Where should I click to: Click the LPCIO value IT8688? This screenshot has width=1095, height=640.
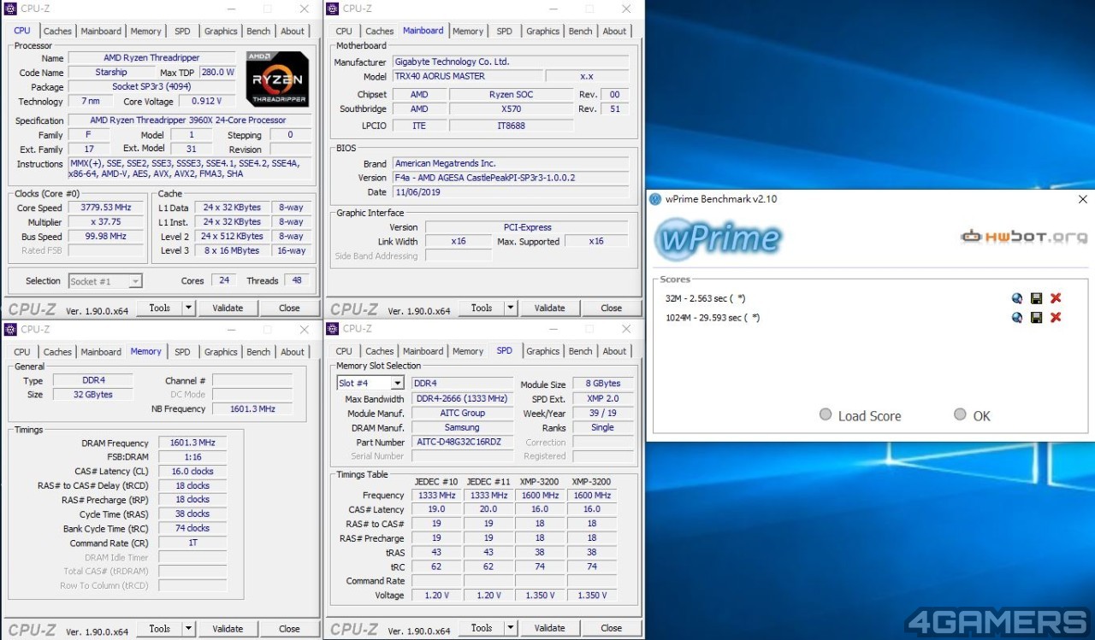(x=511, y=126)
